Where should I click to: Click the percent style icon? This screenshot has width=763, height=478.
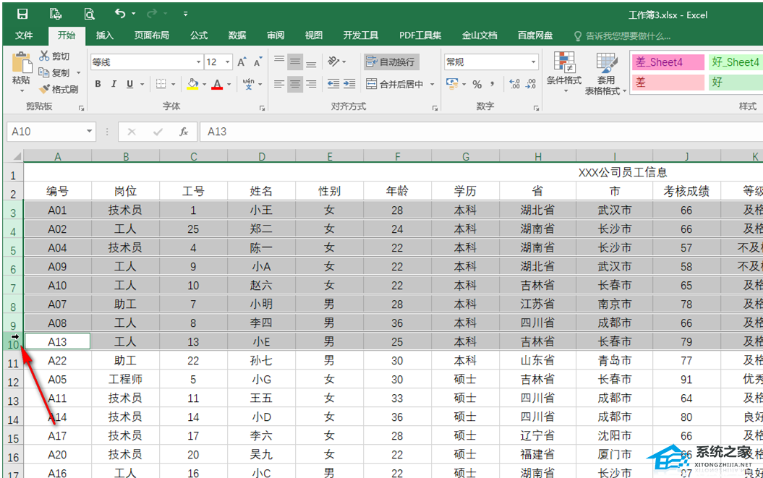click(477, 85)
